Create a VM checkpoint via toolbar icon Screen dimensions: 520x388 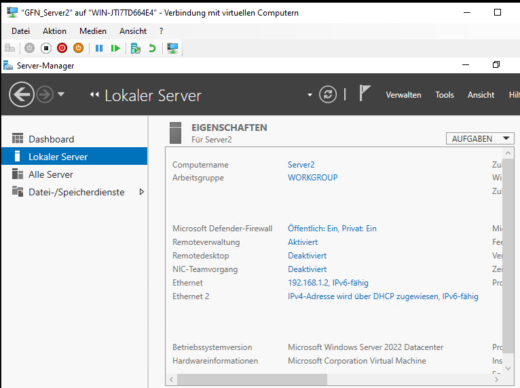[136, 48]
